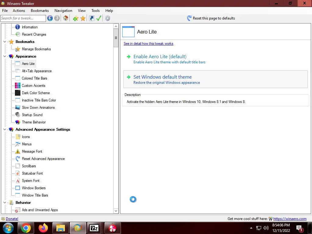Screen dimensions: 312x234
Task: Click the Search for a tweak field
Action: pos(23,18)
